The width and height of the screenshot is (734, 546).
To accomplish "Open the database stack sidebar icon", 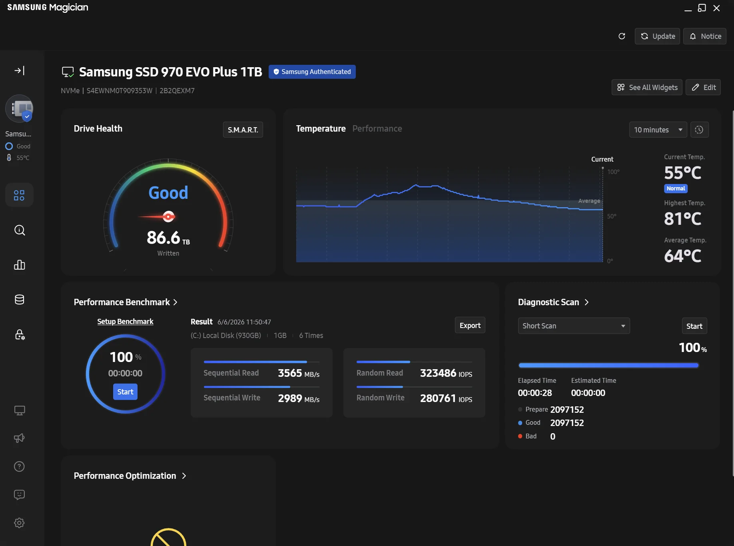I will [x=19, y=300].
